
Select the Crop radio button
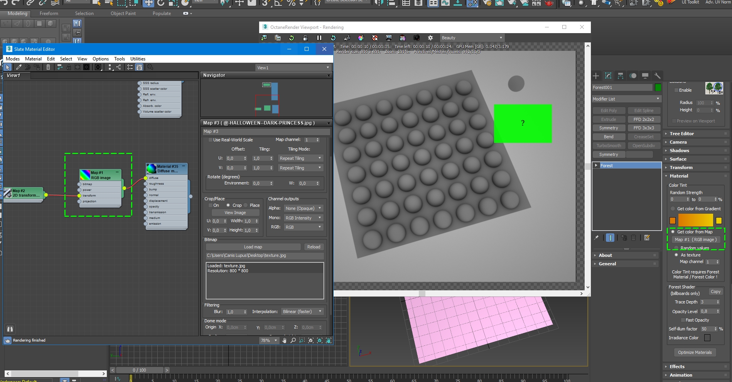pyautogui.click(x=228, y=205)
